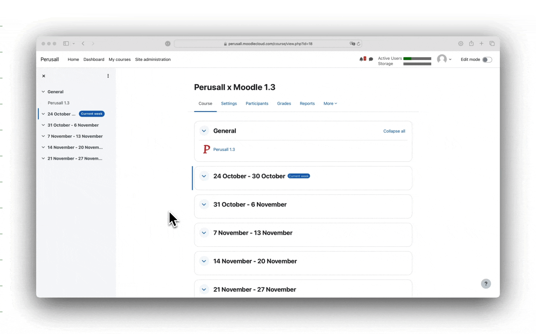Switch to the Grades tab
The width and height of the screenshot is (536, 334).
[x=284, y=104]
